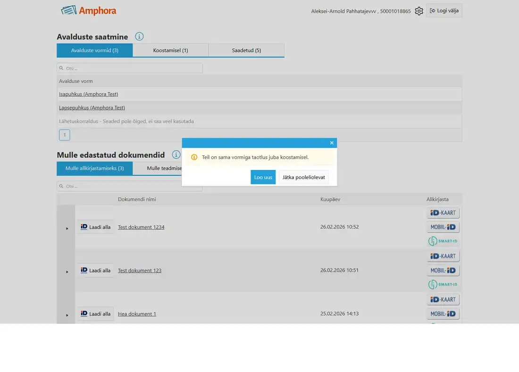
Task: Click the Amphora logo
Action: [x=88, y=10]
